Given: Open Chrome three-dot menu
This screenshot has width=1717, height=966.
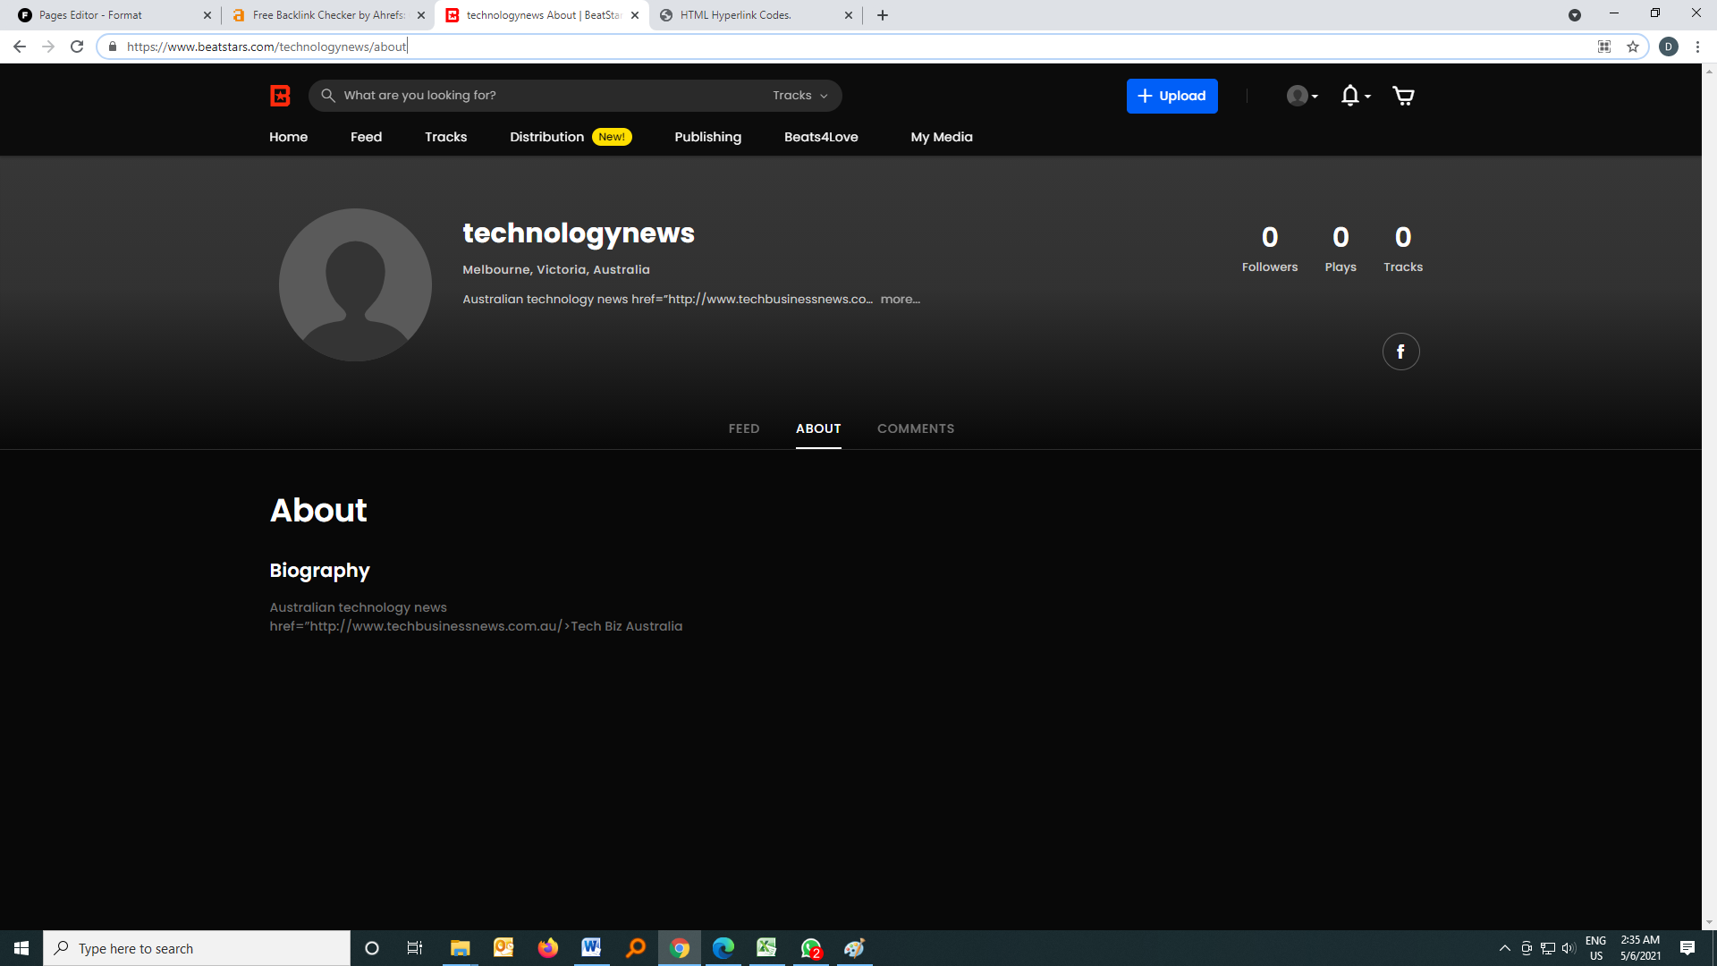Looking at the screenshot, I should pos(1697,47).
